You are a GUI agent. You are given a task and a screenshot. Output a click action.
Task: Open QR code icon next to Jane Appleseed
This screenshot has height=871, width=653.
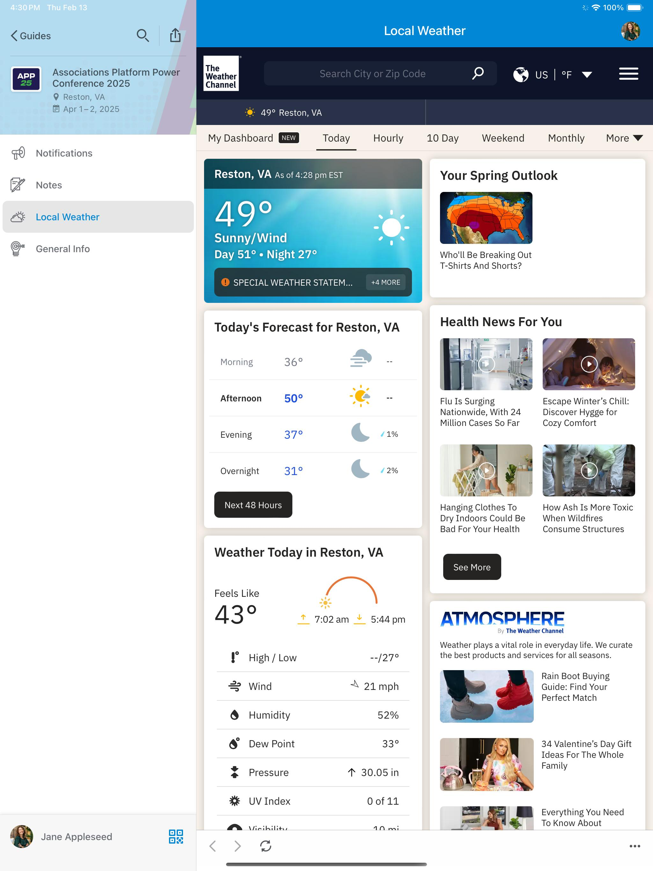(x=176, y=837)
